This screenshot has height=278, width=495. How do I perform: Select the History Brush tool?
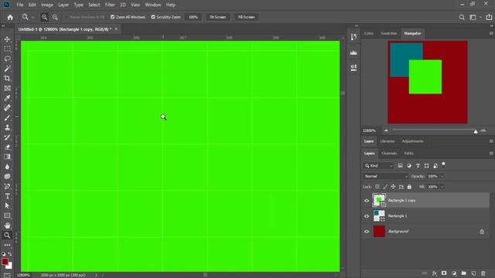coord(7,137)
